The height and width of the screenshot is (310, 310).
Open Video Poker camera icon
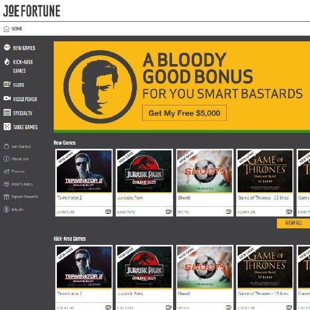click(x=7, y=98)
